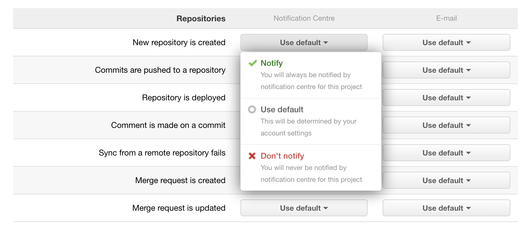Expand E-mail dropdown for Repository is deployed
Image resolution: width=531 pixels, height=232 pixels.
446,98
